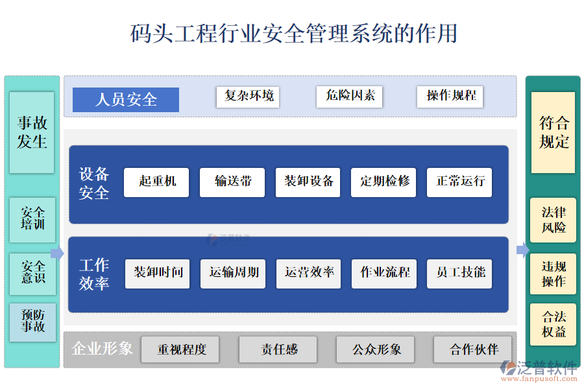584x389 pixels.
Task: Click the 泛普软件 logo icon
Action: coord(509,367)
